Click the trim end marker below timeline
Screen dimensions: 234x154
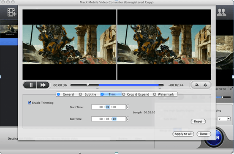pos(160,88)
